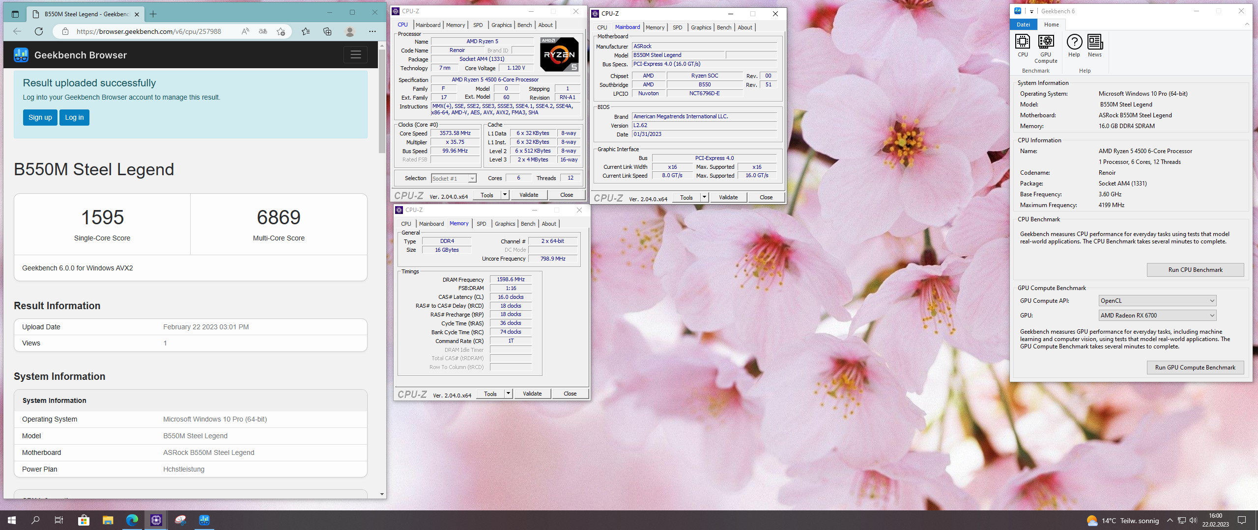Click Close in CPU-Z Memory window
1258x530 pixels.
(570, 394)
